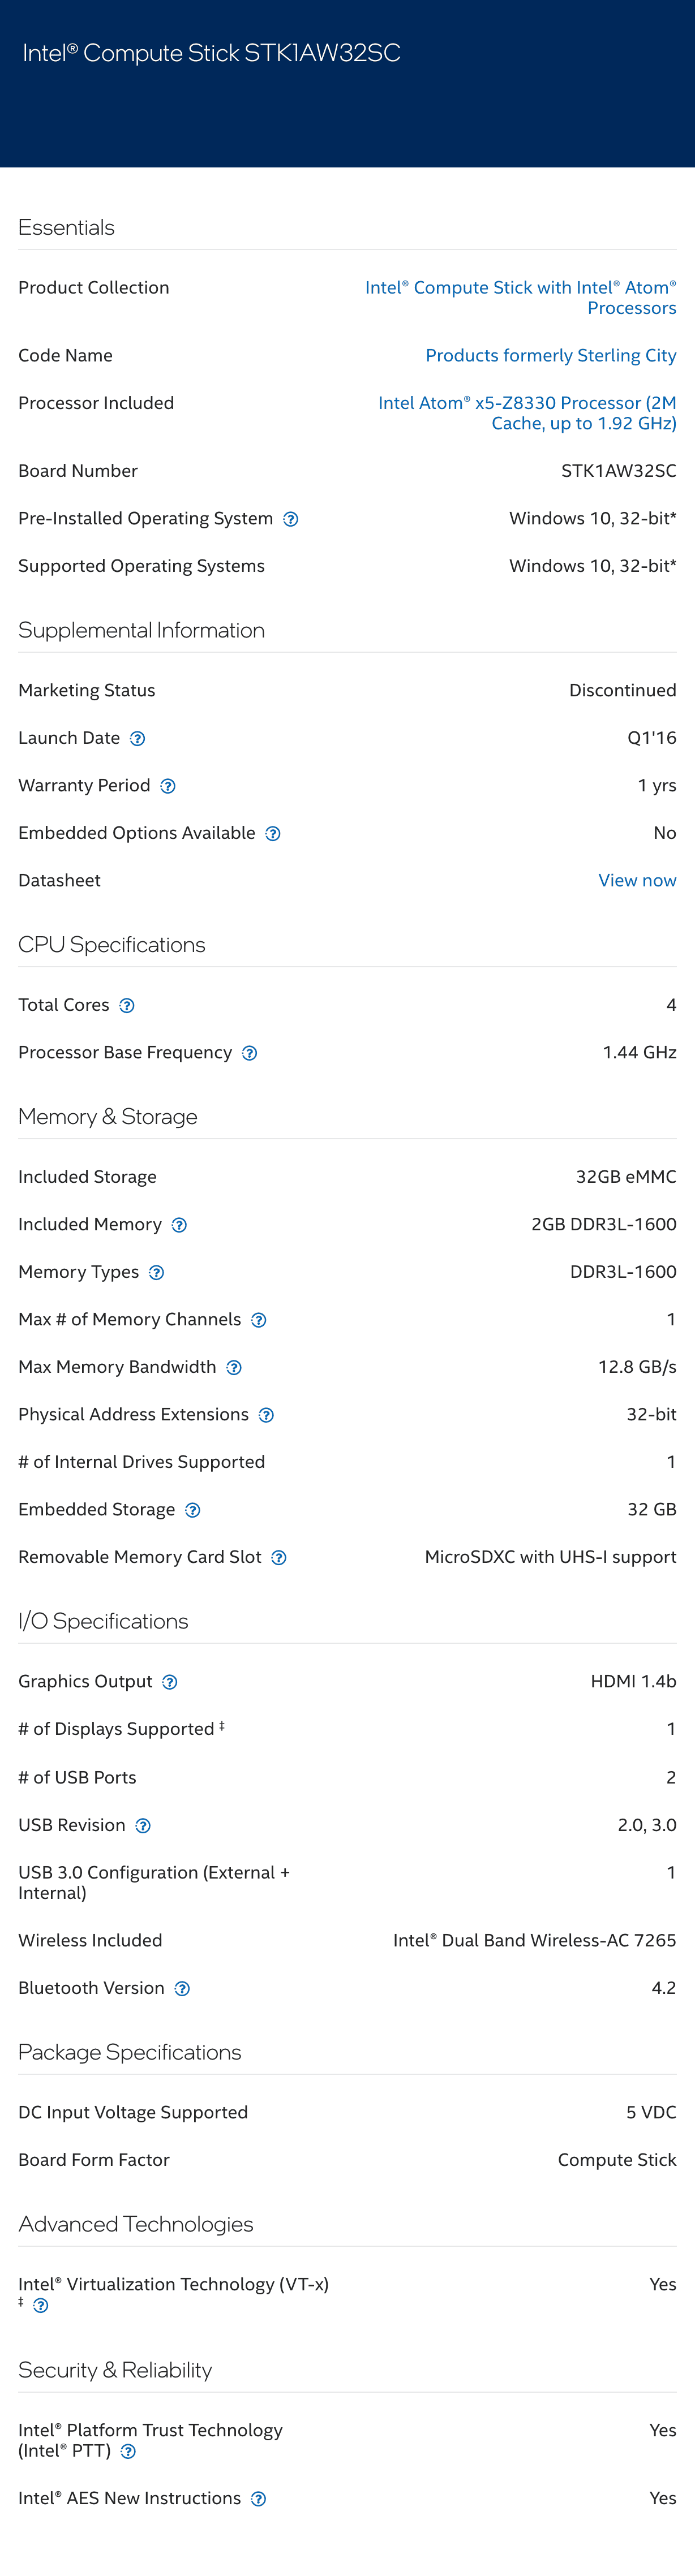
Task: Show USB Revision help icon
Action: 143,1826
